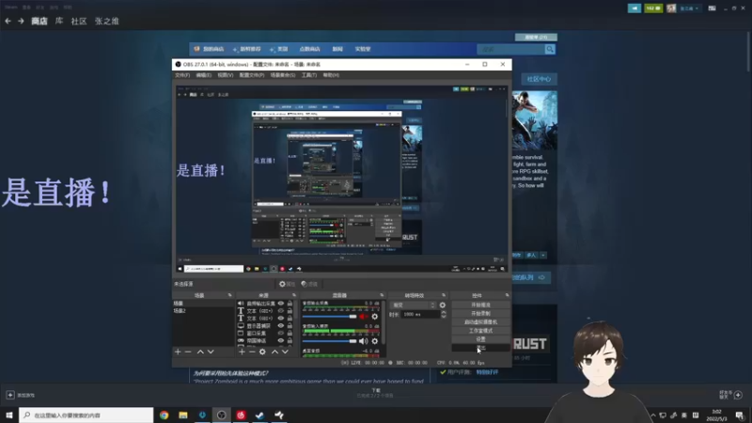
Task: Open gear settings for second audio mixer channel
Action: pos(374,341)
